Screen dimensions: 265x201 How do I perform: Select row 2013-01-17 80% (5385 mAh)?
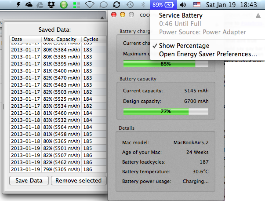pos(58,57)
